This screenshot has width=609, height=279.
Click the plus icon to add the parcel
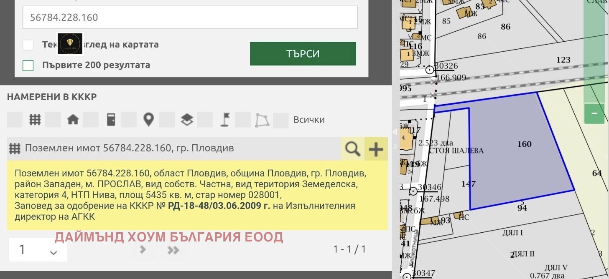(x=375, y=148)
